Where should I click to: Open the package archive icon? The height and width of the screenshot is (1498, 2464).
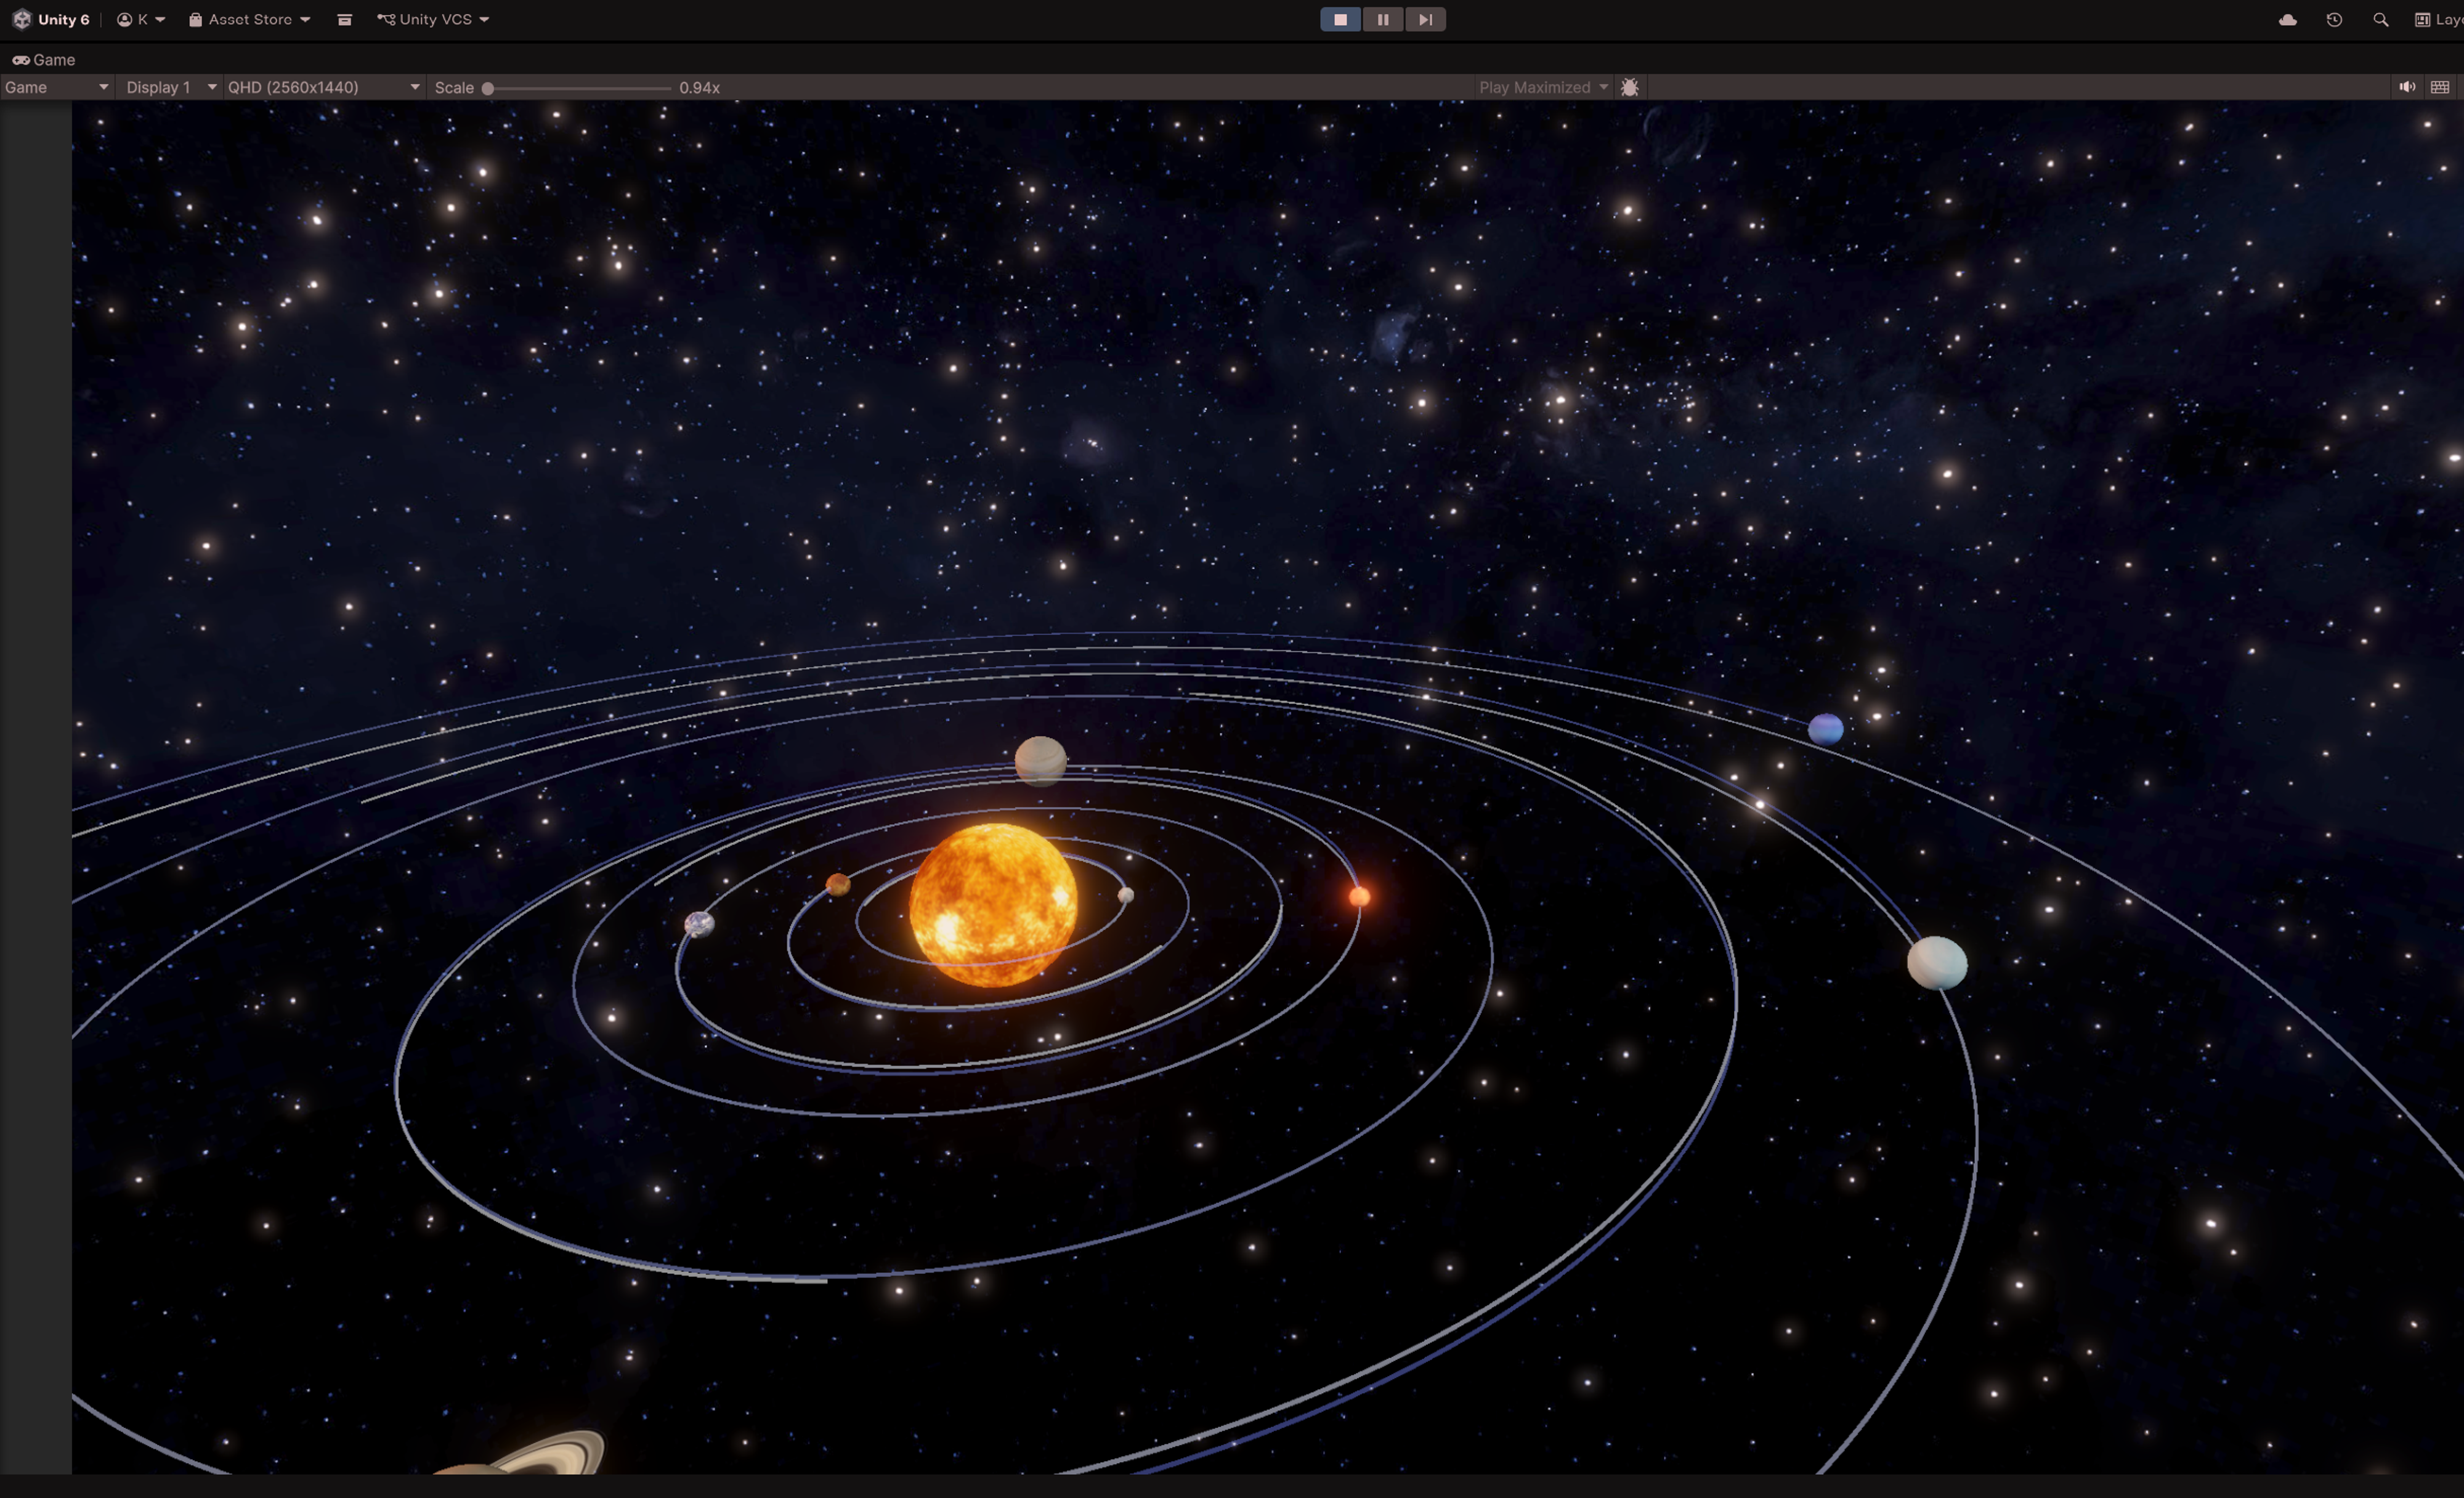click(x=344, y=19)
